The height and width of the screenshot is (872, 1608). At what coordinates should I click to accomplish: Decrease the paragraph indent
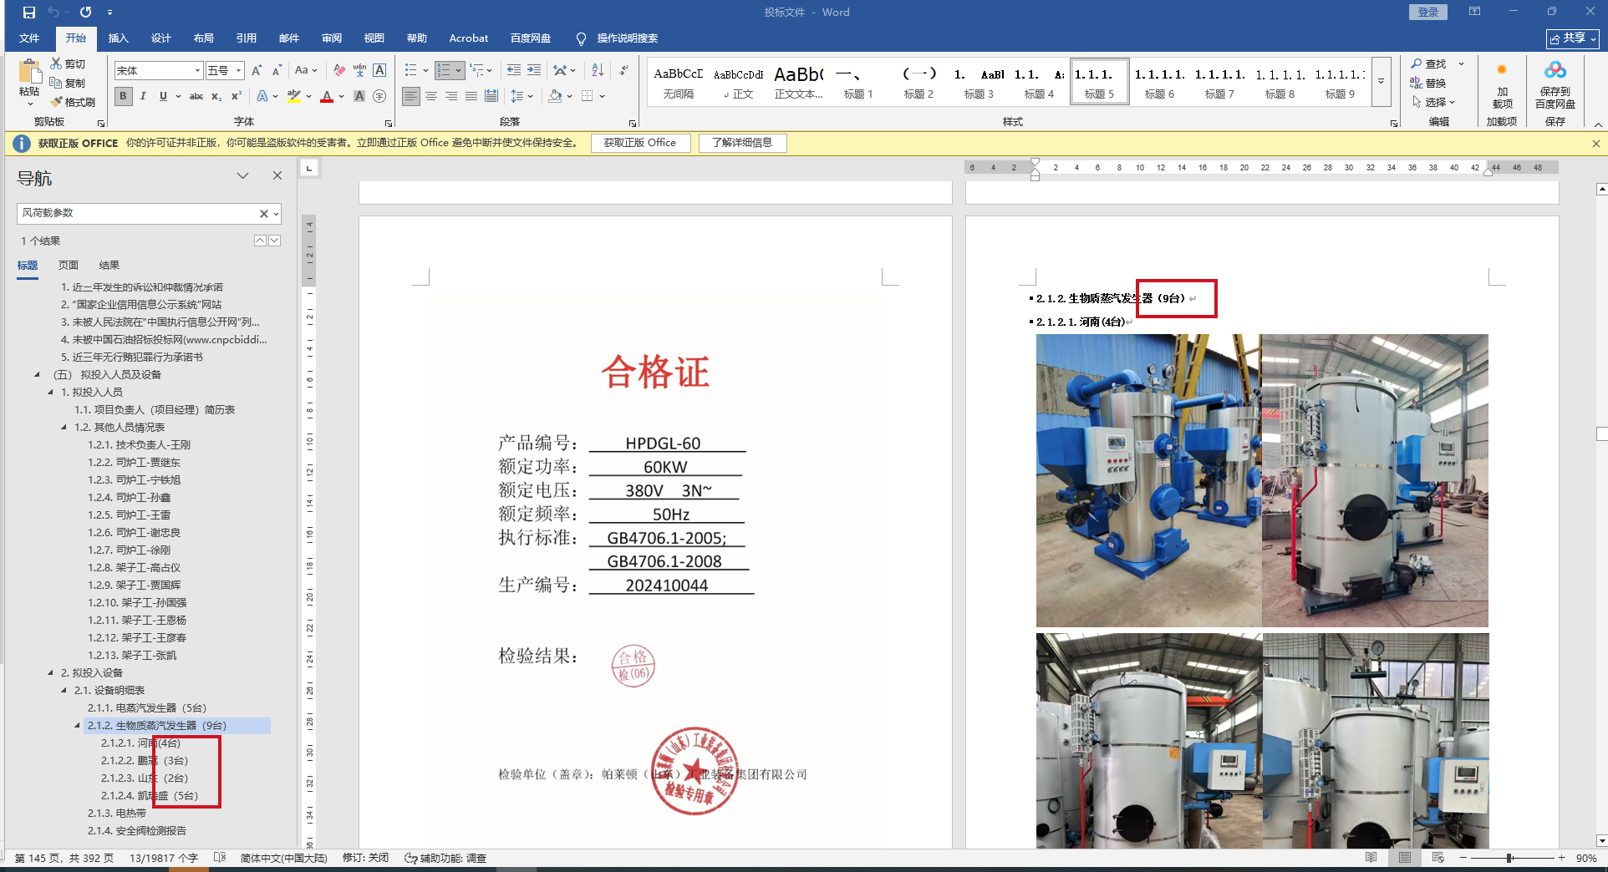coord(514,71)
